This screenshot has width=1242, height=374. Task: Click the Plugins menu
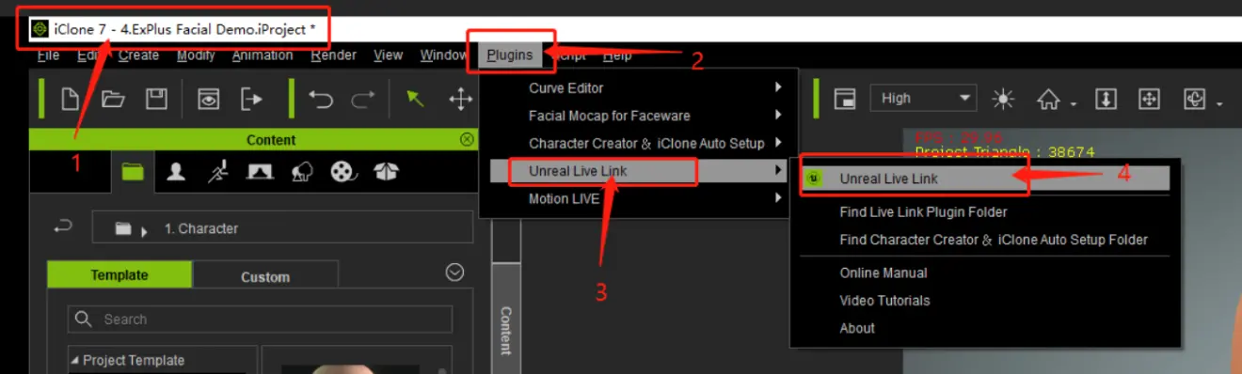[x=509, y=55]
